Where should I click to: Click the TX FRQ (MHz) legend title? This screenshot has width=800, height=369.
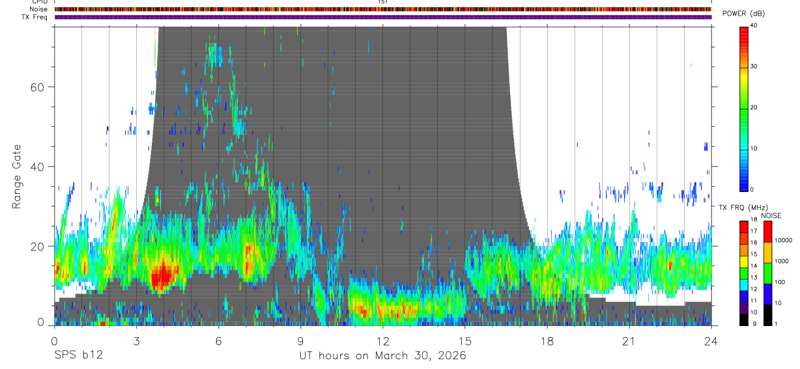coord(743,207)
